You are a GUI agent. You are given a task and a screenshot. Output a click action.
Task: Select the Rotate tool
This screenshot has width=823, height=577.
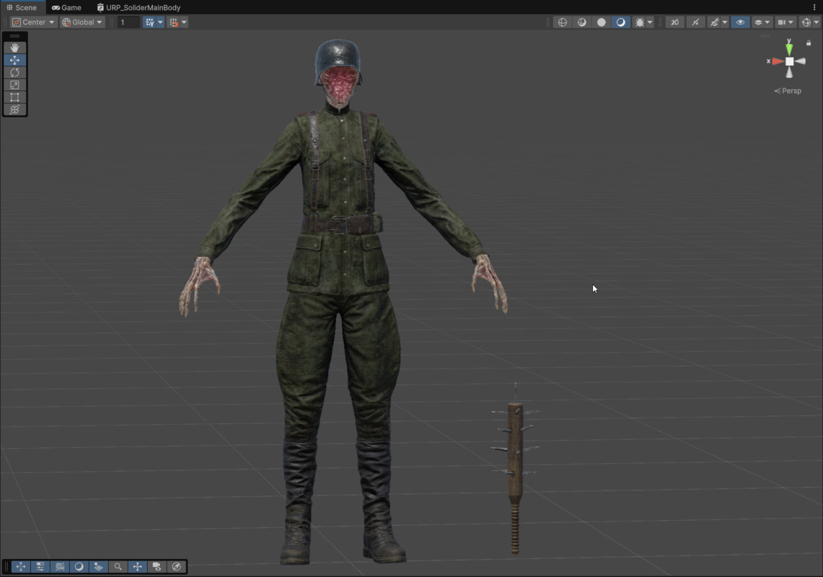(x=14, y=72)
